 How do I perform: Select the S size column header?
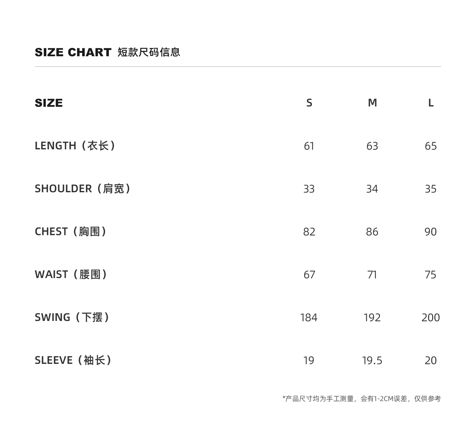tap(309, 103)
